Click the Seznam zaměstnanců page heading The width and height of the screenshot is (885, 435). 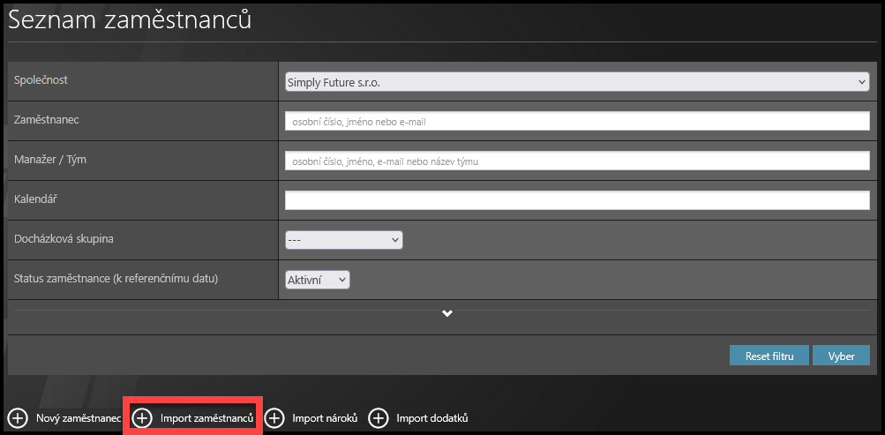coord(130,20)
